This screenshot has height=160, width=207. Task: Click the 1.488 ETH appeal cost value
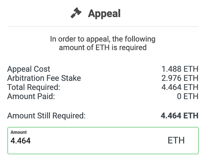coord(180,69)
